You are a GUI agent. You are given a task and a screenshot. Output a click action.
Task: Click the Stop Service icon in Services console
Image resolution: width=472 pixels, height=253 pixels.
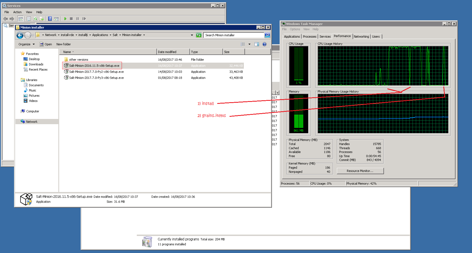(x=71, y=18)
